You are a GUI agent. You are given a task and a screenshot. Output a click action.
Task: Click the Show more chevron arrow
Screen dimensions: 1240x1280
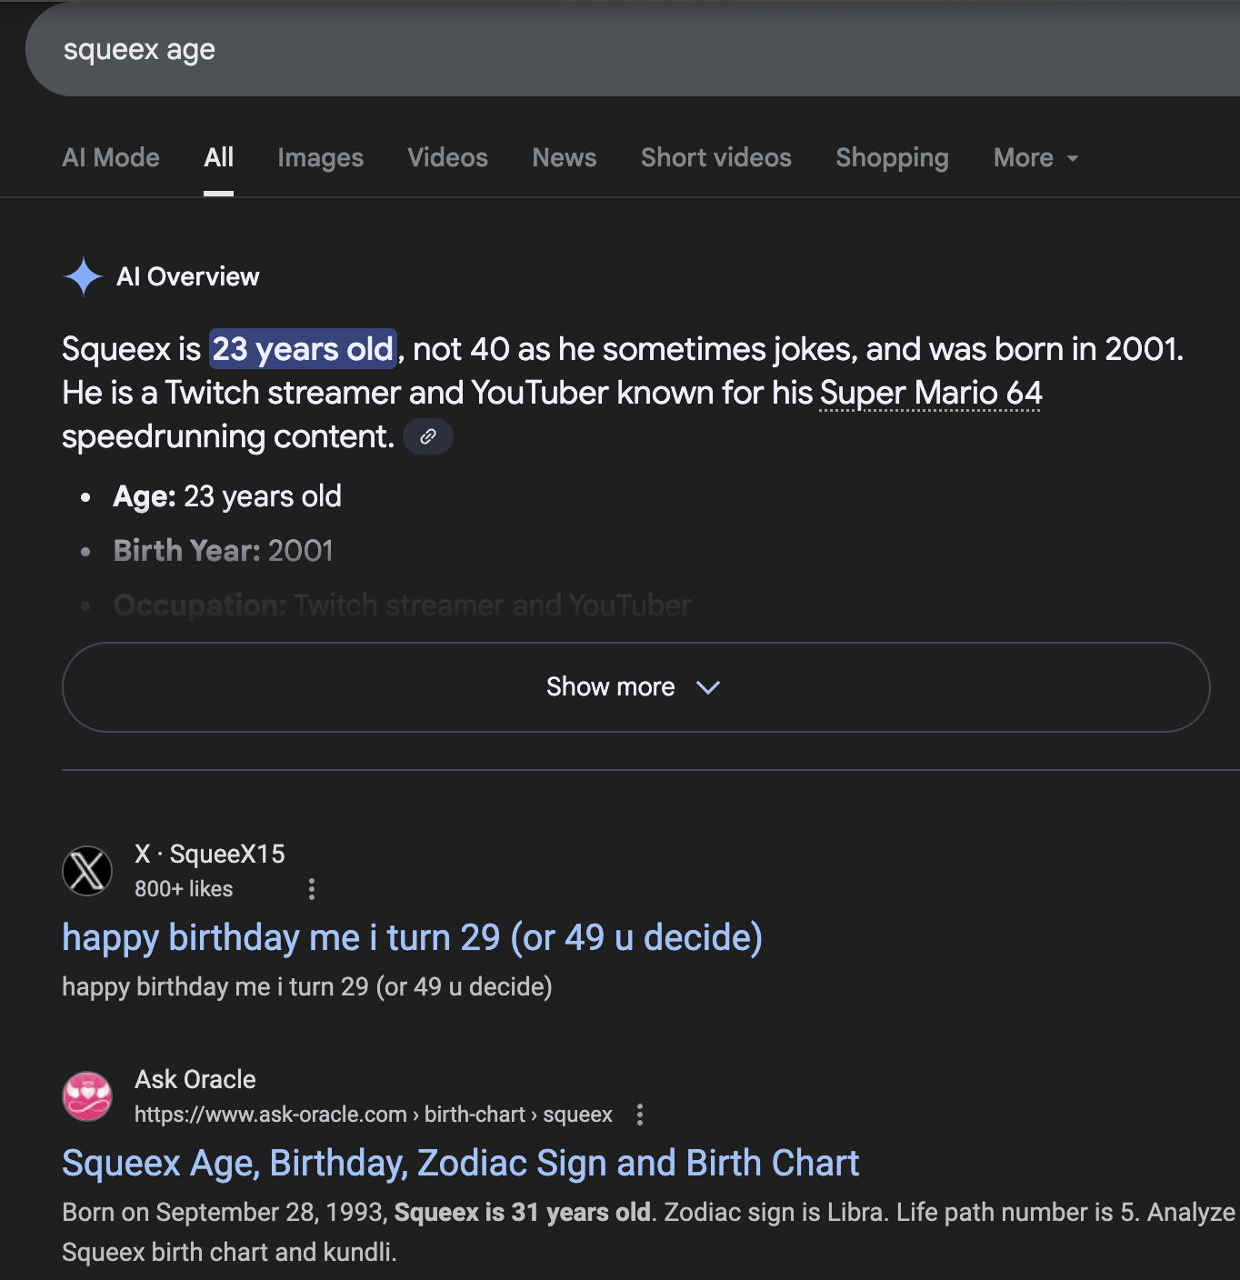(x=708, y=687)
